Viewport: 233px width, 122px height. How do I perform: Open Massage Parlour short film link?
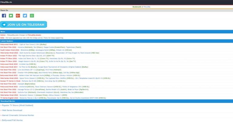26,89
